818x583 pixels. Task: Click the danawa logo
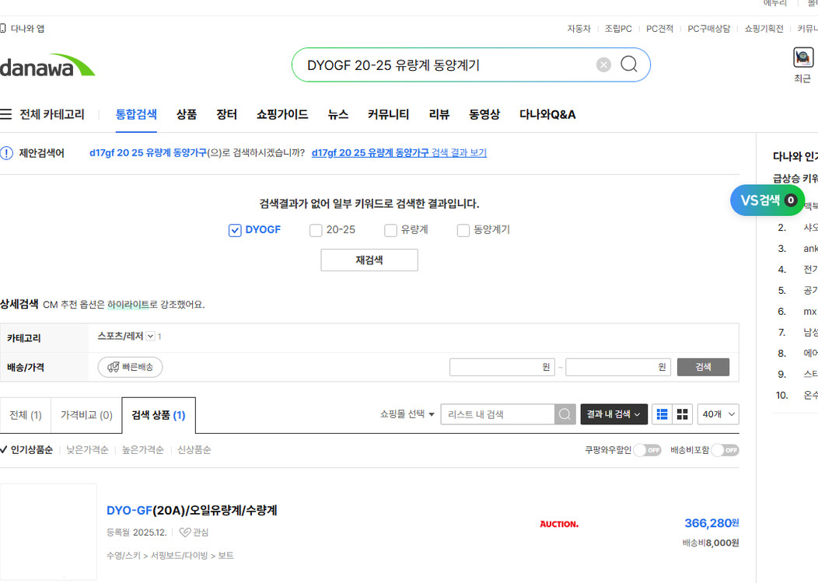point(47,66)
